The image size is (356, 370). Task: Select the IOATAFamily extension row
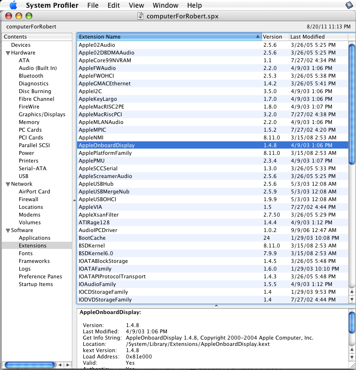click(213, 269)
